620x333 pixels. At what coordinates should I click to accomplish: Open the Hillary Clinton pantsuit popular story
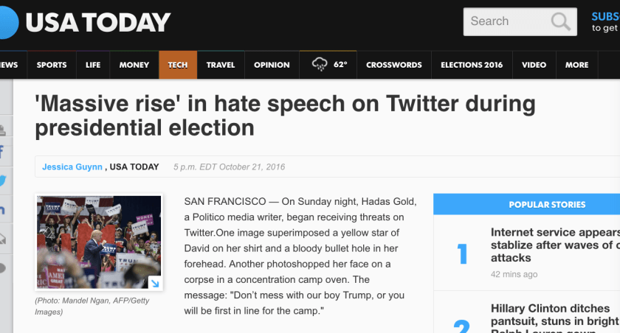pos(554,315)
